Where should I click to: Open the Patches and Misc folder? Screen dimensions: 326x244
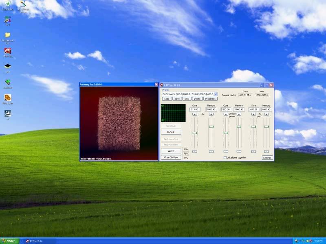tap(7, 35)
